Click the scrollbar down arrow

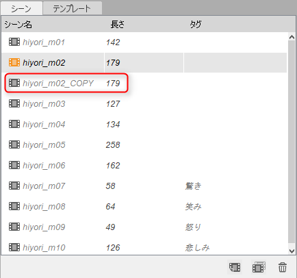pos(292,251)
